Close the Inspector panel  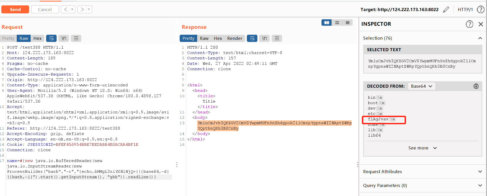coord(481,24)
